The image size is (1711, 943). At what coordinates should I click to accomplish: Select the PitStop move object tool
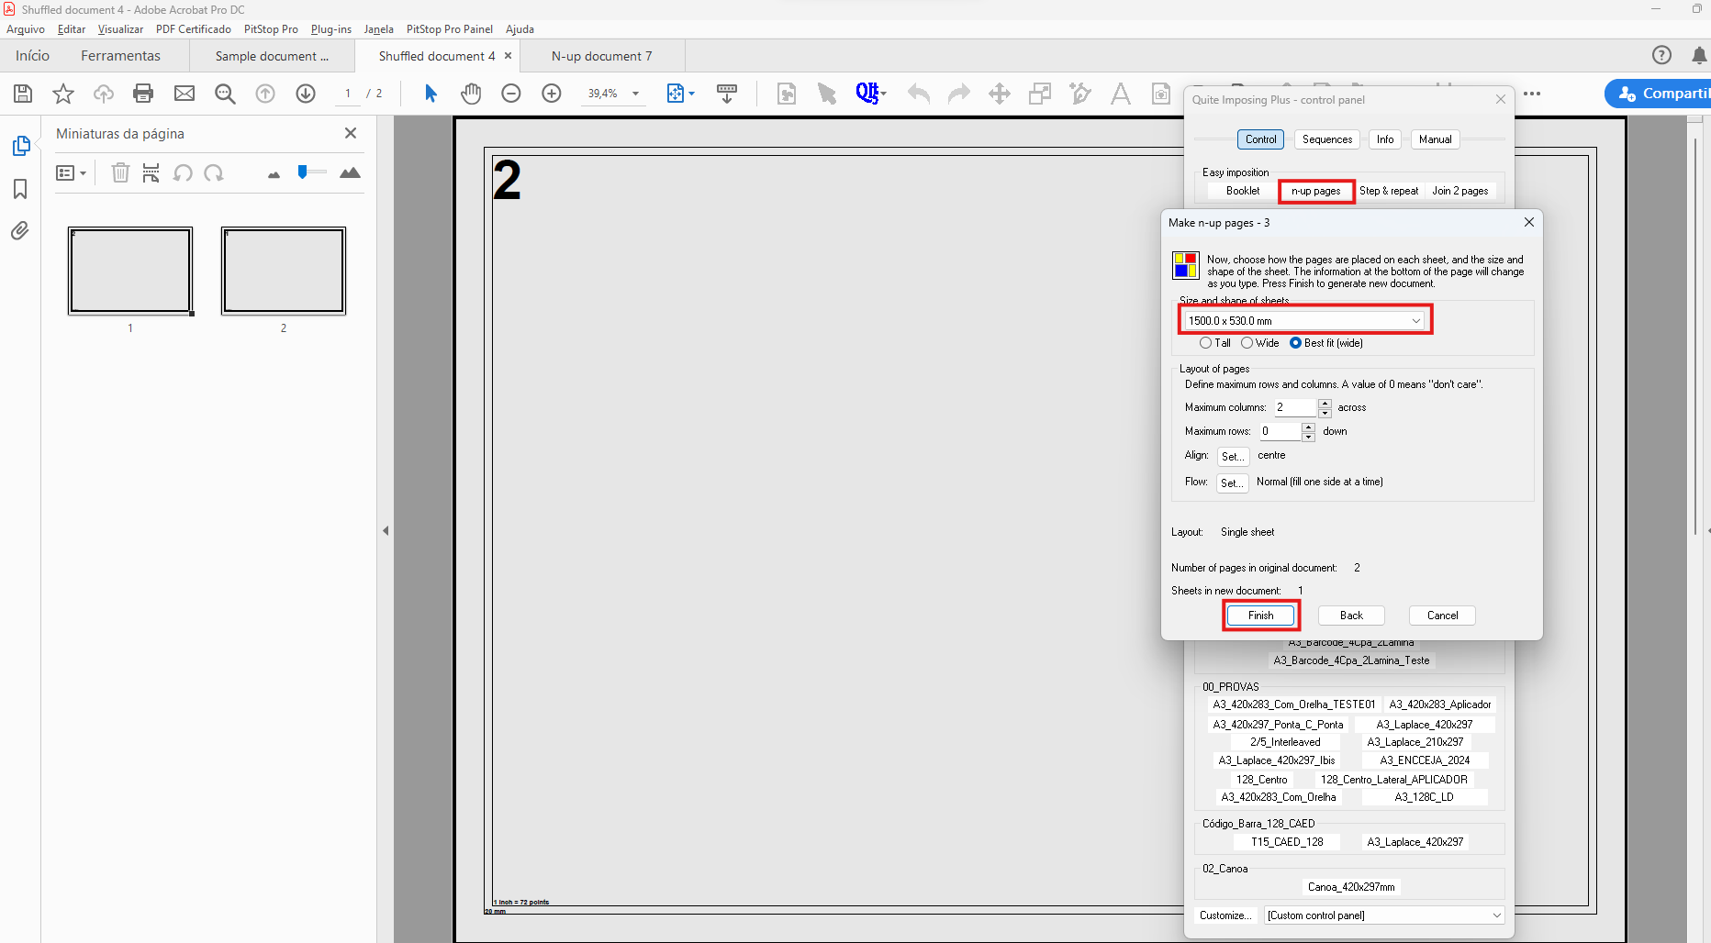(x=1000, y=94)
